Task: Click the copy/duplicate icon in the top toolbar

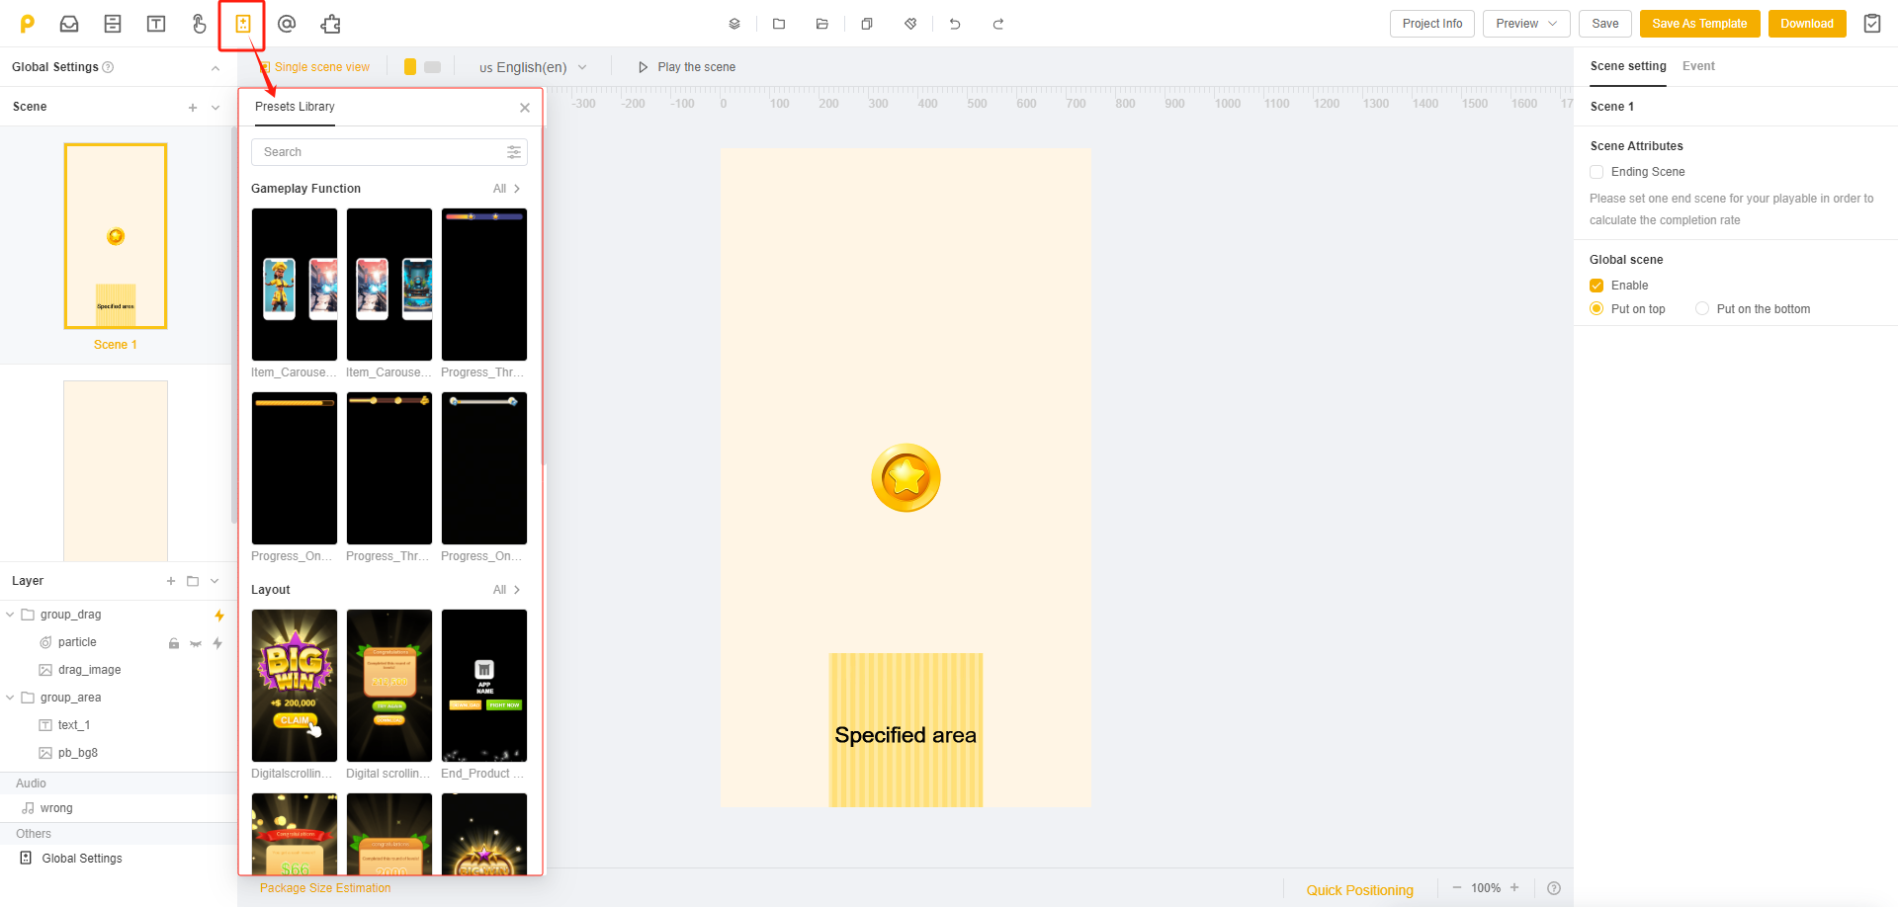Action: pos(867,24)
